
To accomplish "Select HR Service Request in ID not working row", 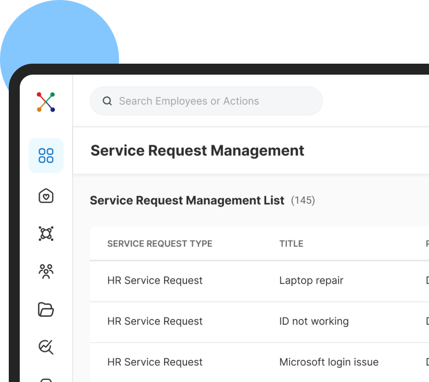I will [x=155, y=321].
